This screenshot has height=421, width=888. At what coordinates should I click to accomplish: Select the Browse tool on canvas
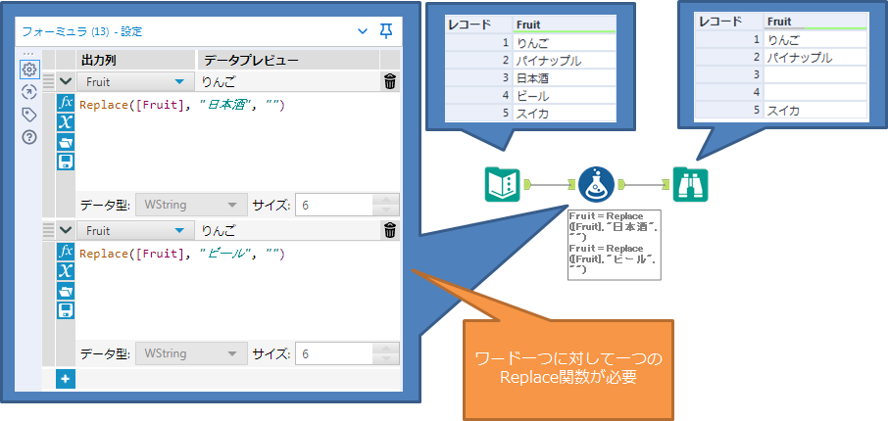(x=690, y=184)
